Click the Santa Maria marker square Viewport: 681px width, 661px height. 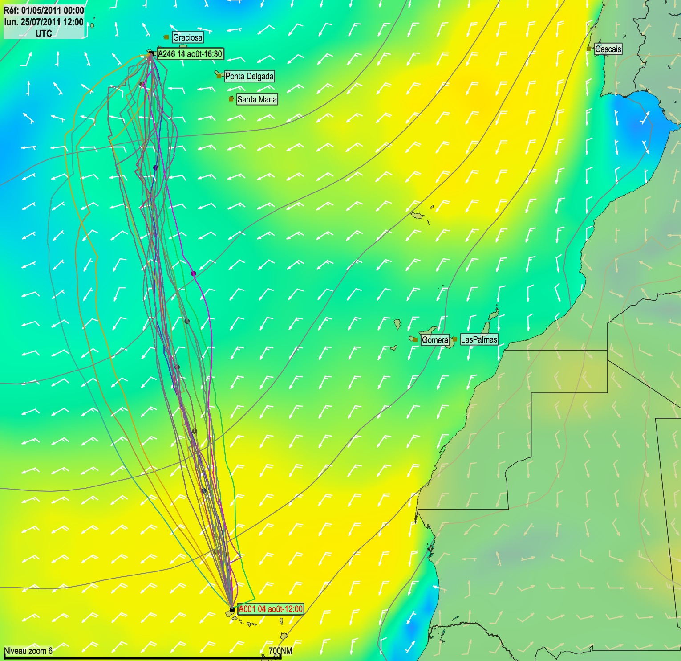231,99
